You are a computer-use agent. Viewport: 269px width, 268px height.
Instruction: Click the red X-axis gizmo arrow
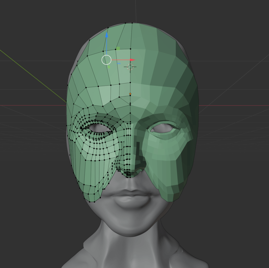coord(132,60)
